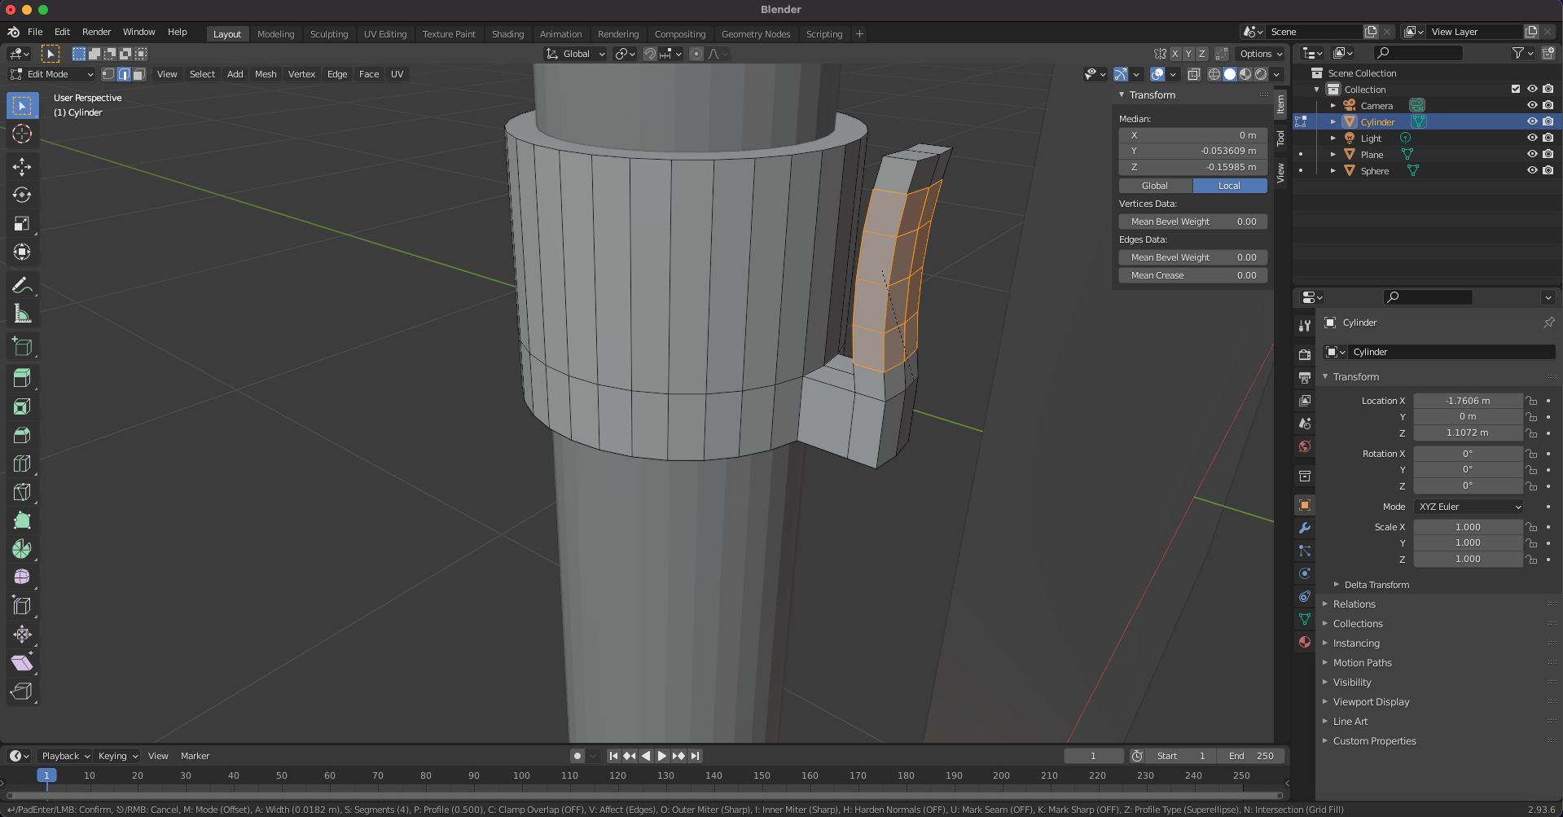Choose the Measure tool

coord(22,314)
